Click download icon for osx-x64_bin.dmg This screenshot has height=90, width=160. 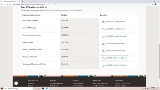[x=103, y=43]
